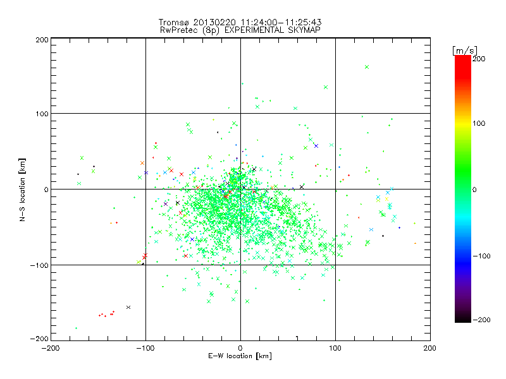Select the colorbar tick label "200"
Image resolution: width=506 pixels, height=379 pixels.
tap(479, 59)
